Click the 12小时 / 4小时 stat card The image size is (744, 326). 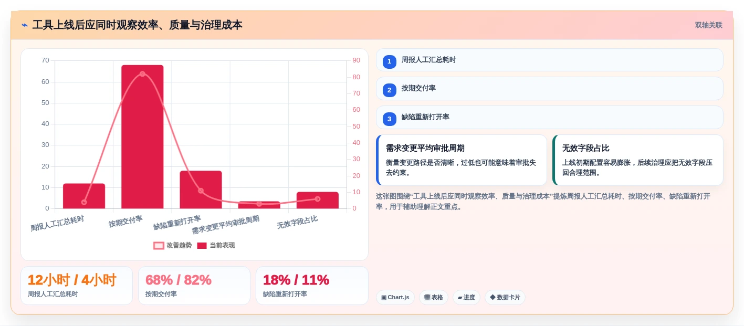[77, 286]
